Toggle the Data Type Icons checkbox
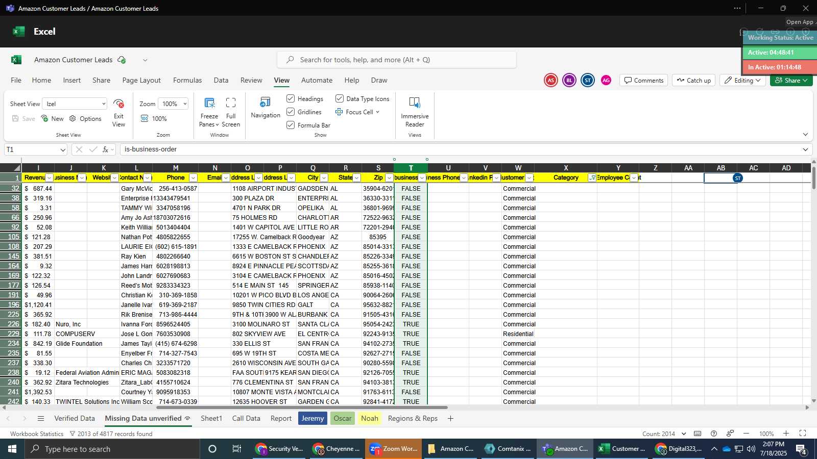817x459 pixels. tap(339, 98)
